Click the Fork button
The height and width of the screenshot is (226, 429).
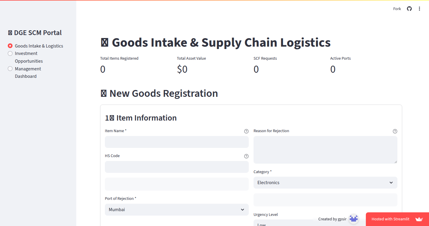coord(397,9)
